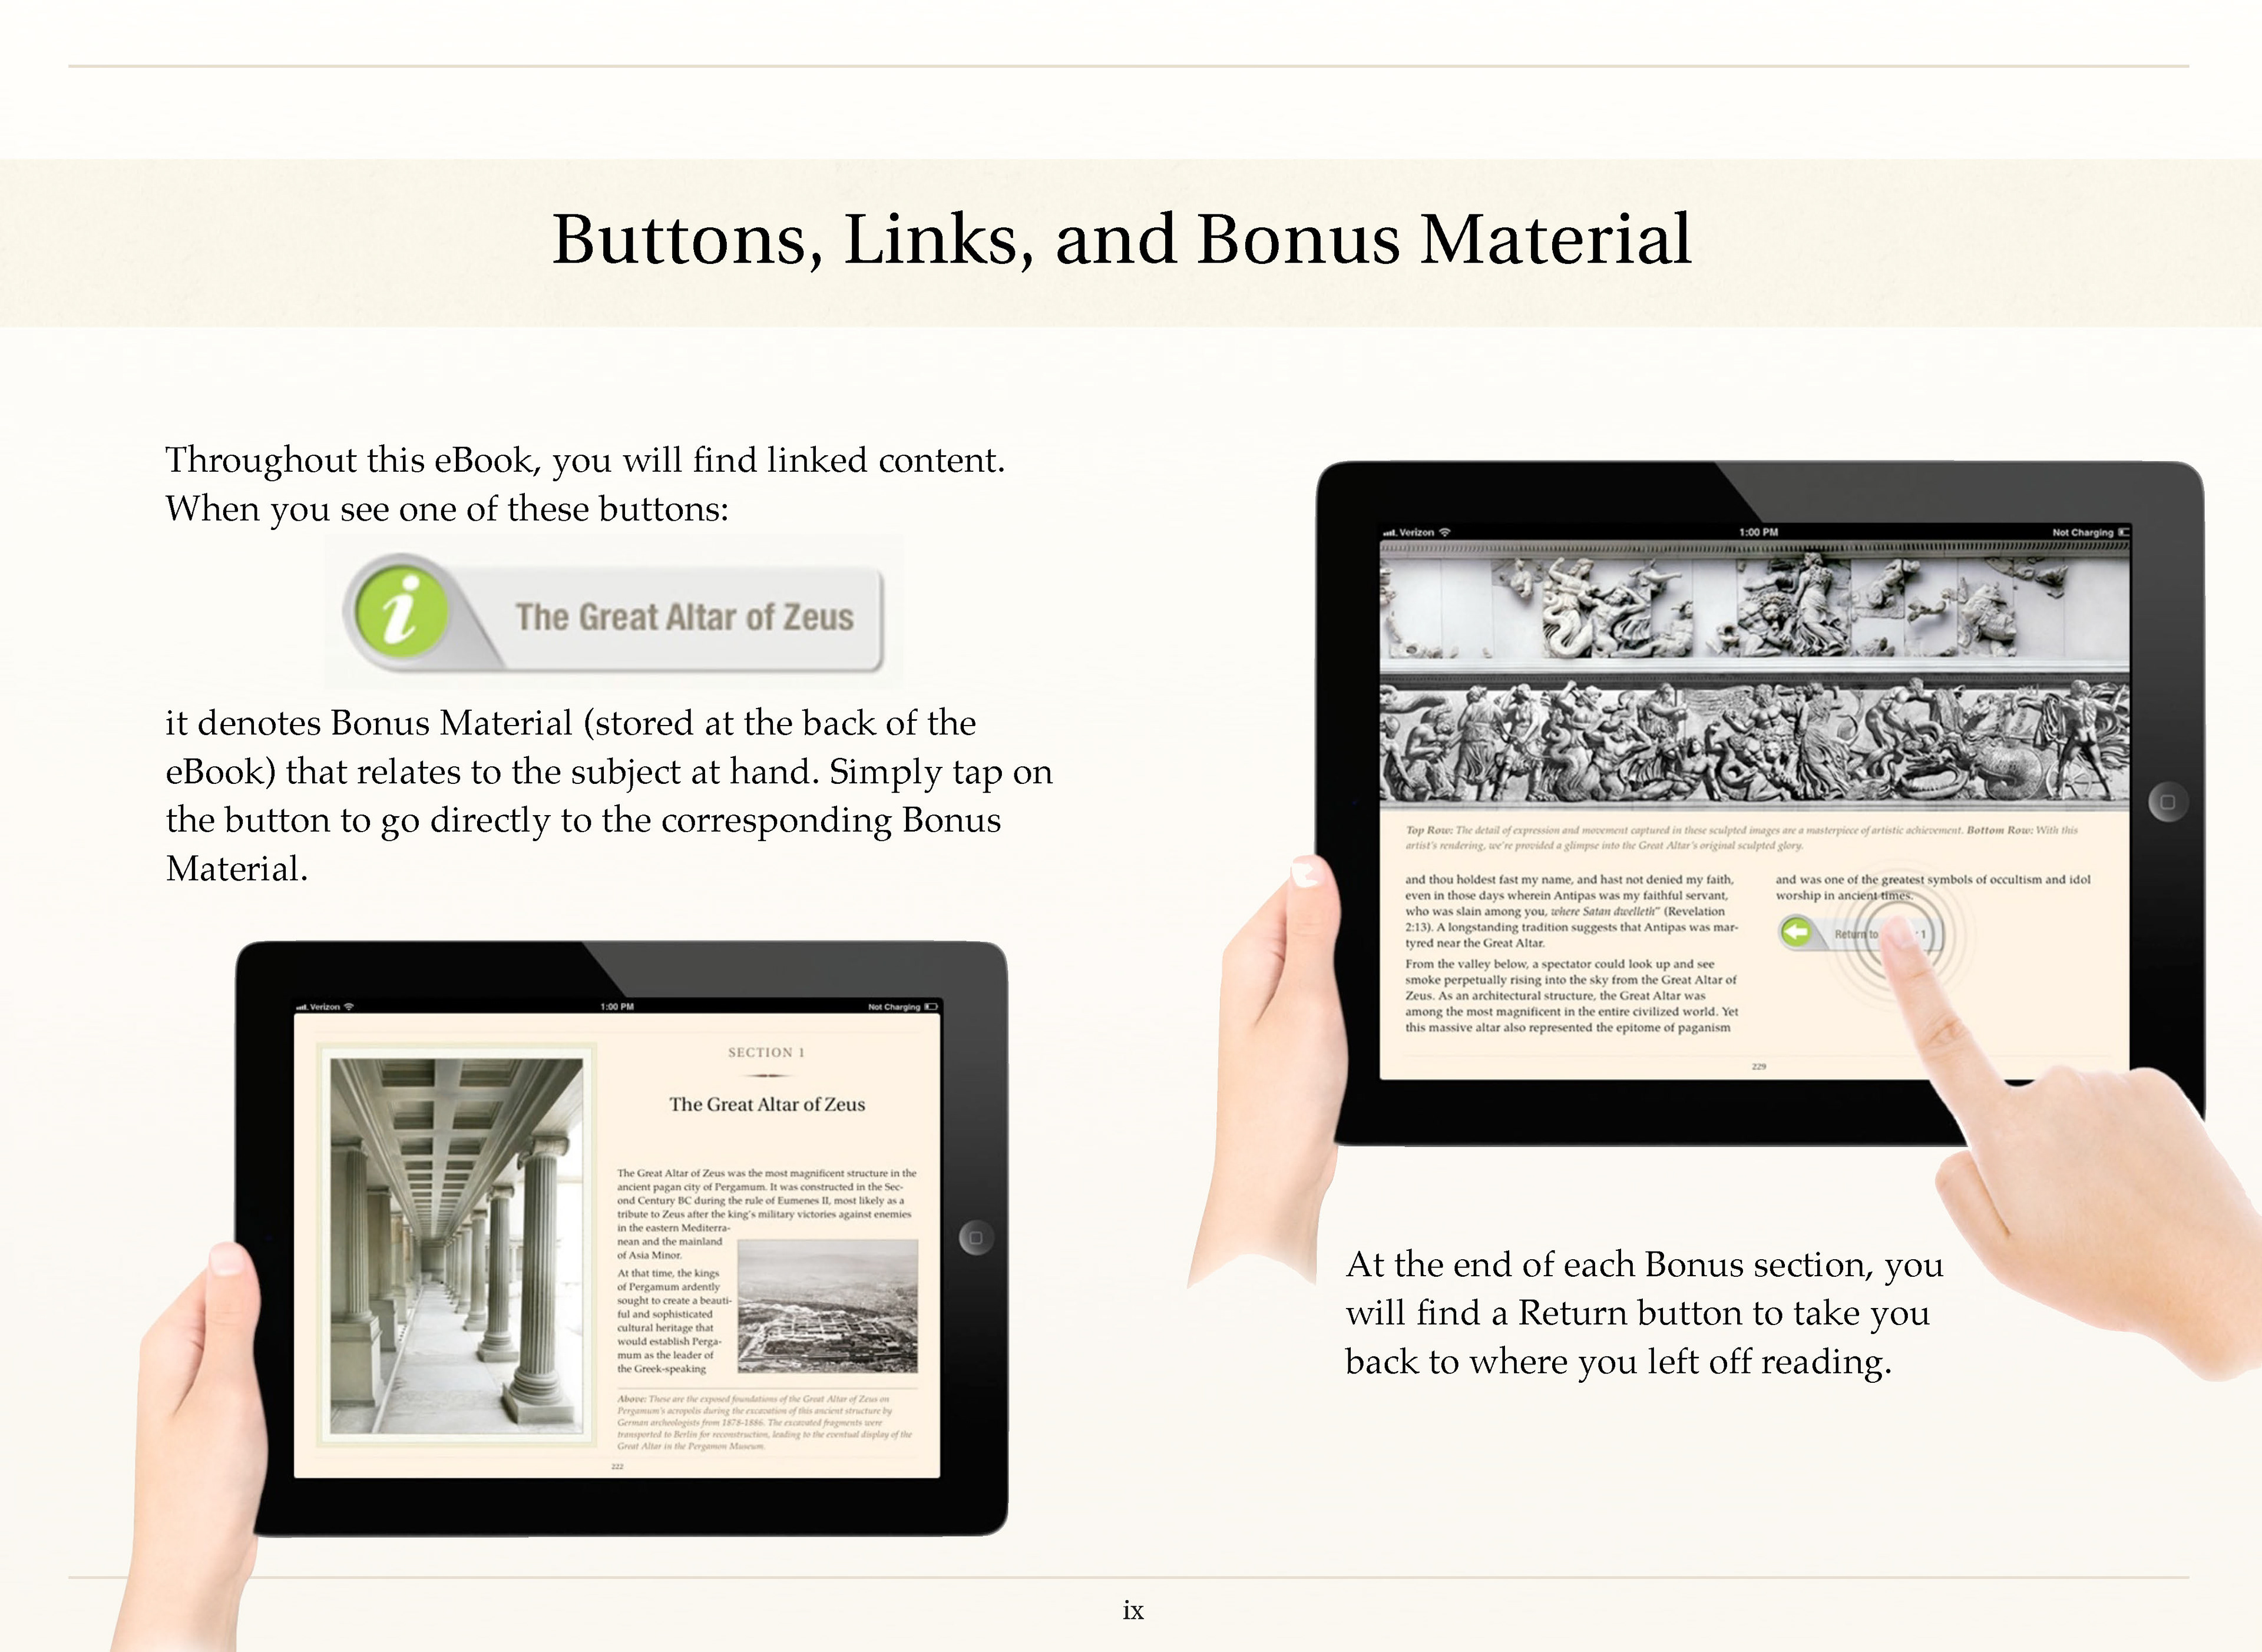Click the green Return arrow icon

[1797, 933]
